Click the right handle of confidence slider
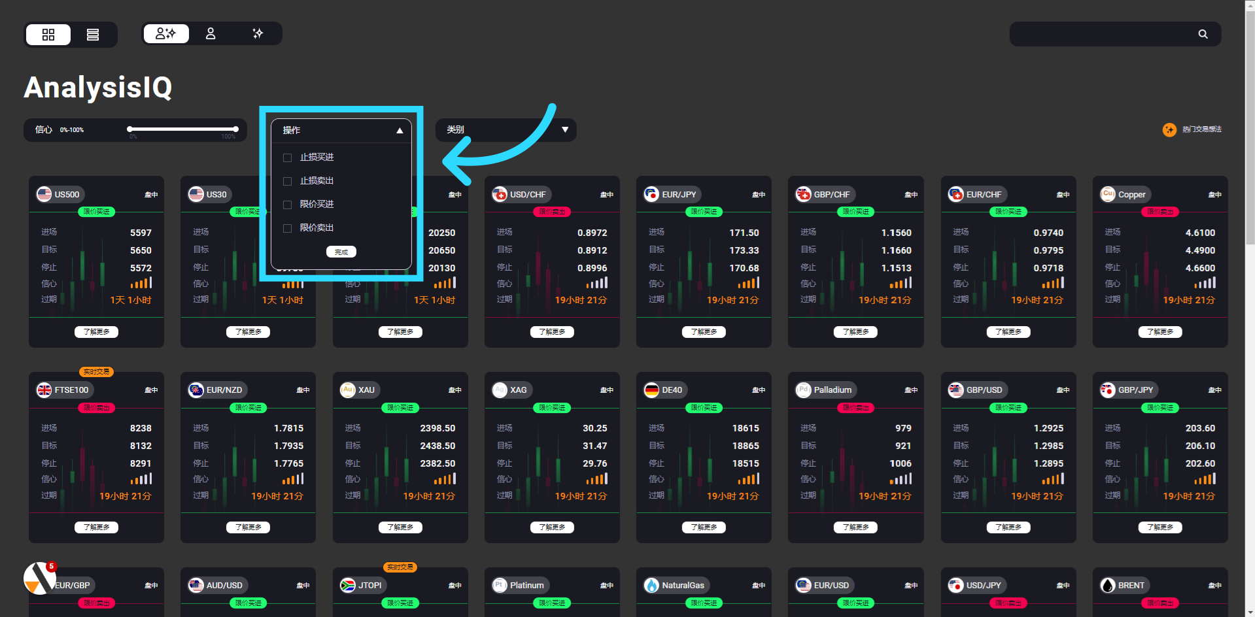 (x=235, y=129)
